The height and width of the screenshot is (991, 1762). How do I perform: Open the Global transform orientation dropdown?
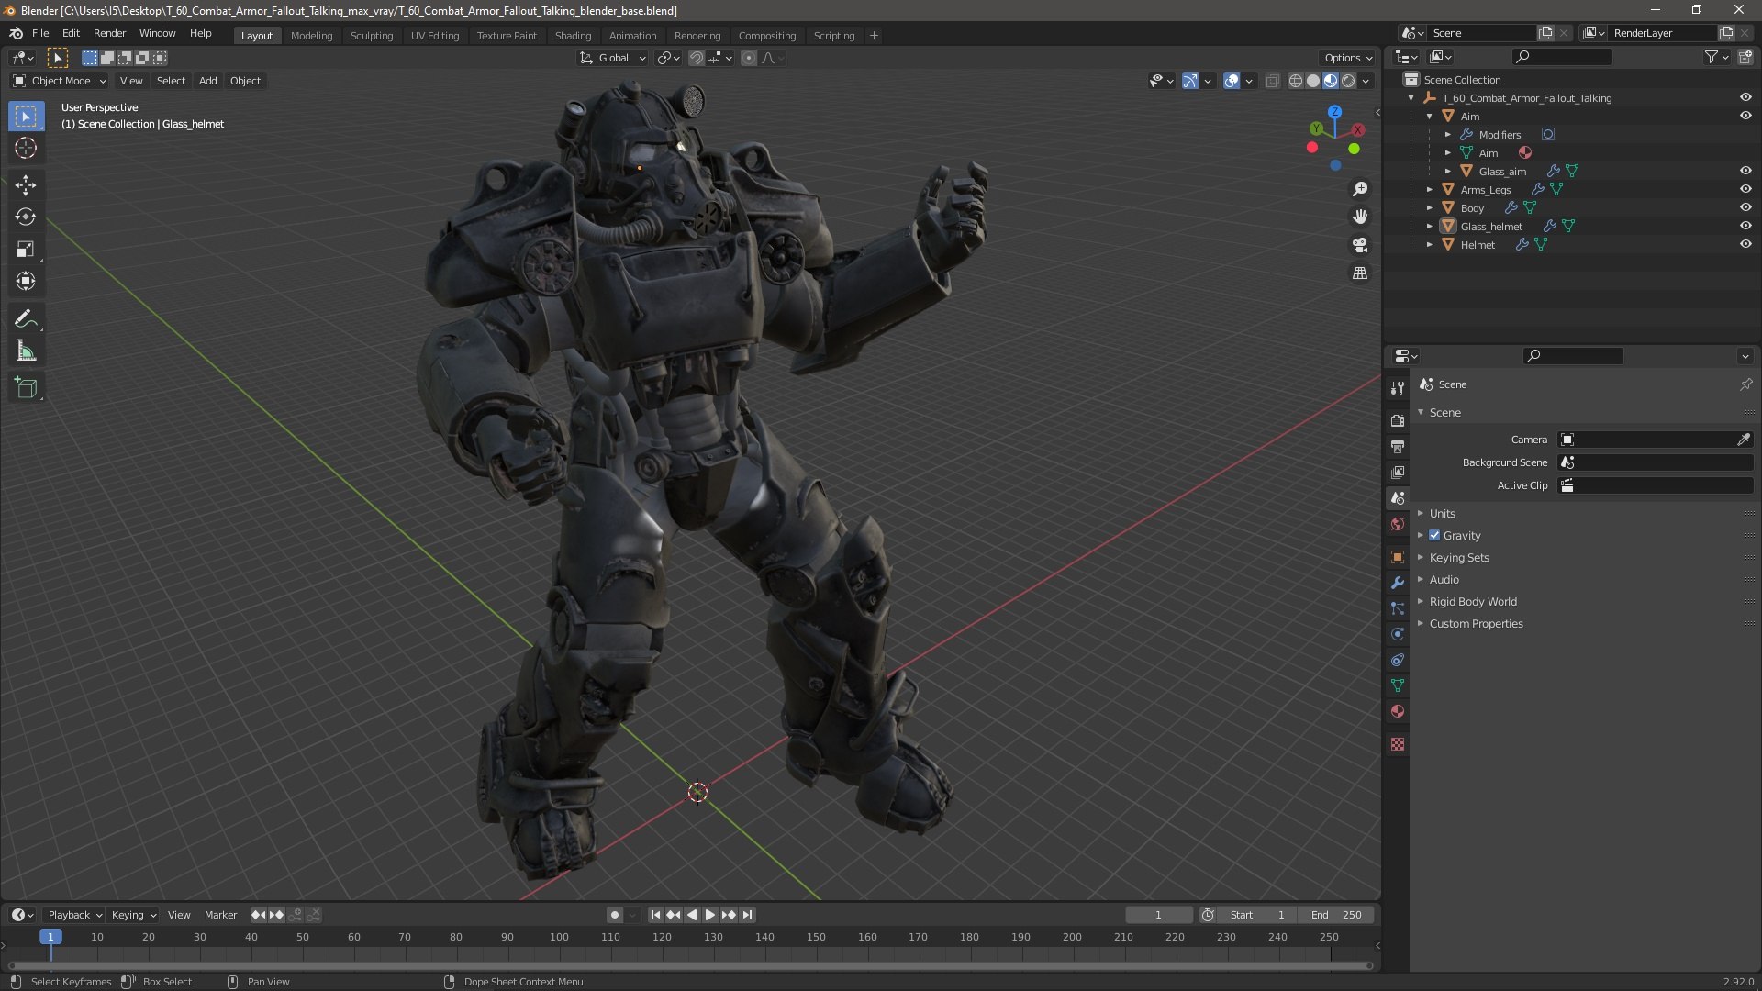pos(613,58)
